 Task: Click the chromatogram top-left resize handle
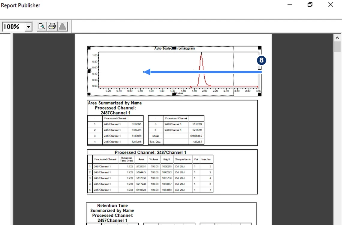coord(89,48)
